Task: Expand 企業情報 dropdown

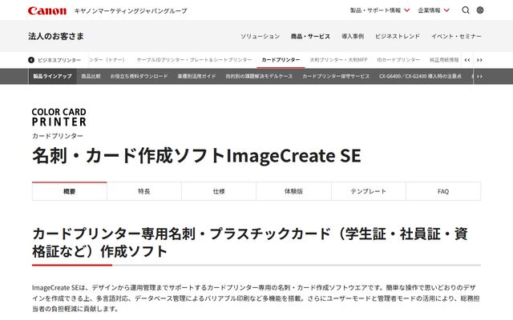Action: click(x=434, y=10)
